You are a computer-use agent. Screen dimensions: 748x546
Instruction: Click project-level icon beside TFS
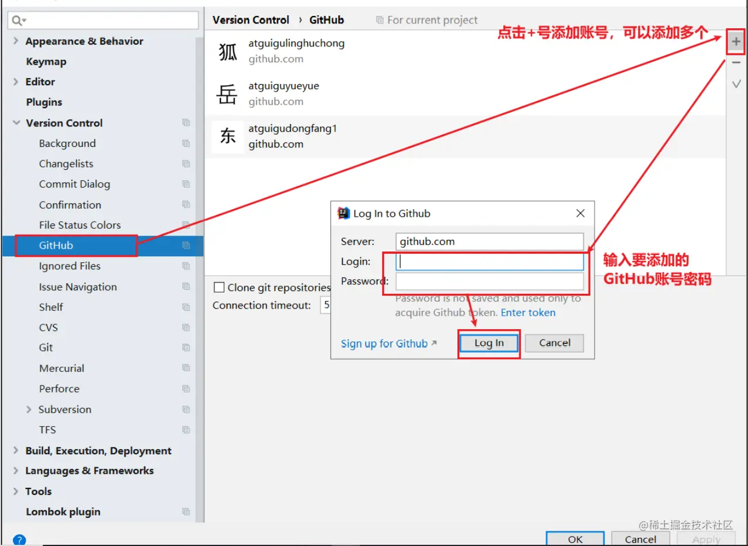[186, 430]
